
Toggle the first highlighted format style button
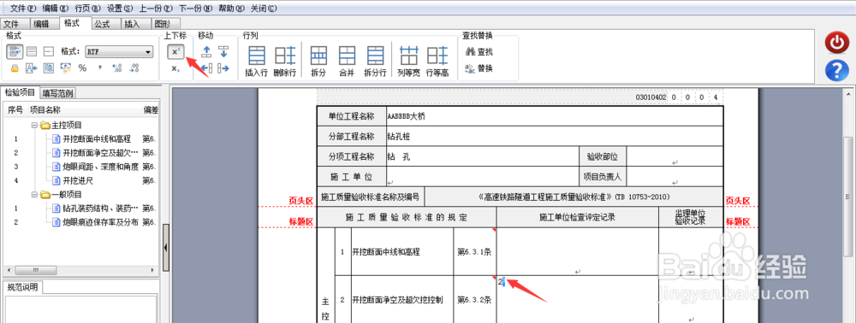click(x=15, y=52)
